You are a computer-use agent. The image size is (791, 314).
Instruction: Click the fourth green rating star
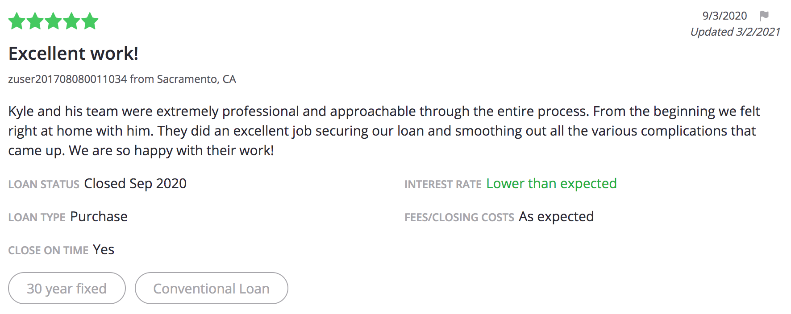pos(71,21)
